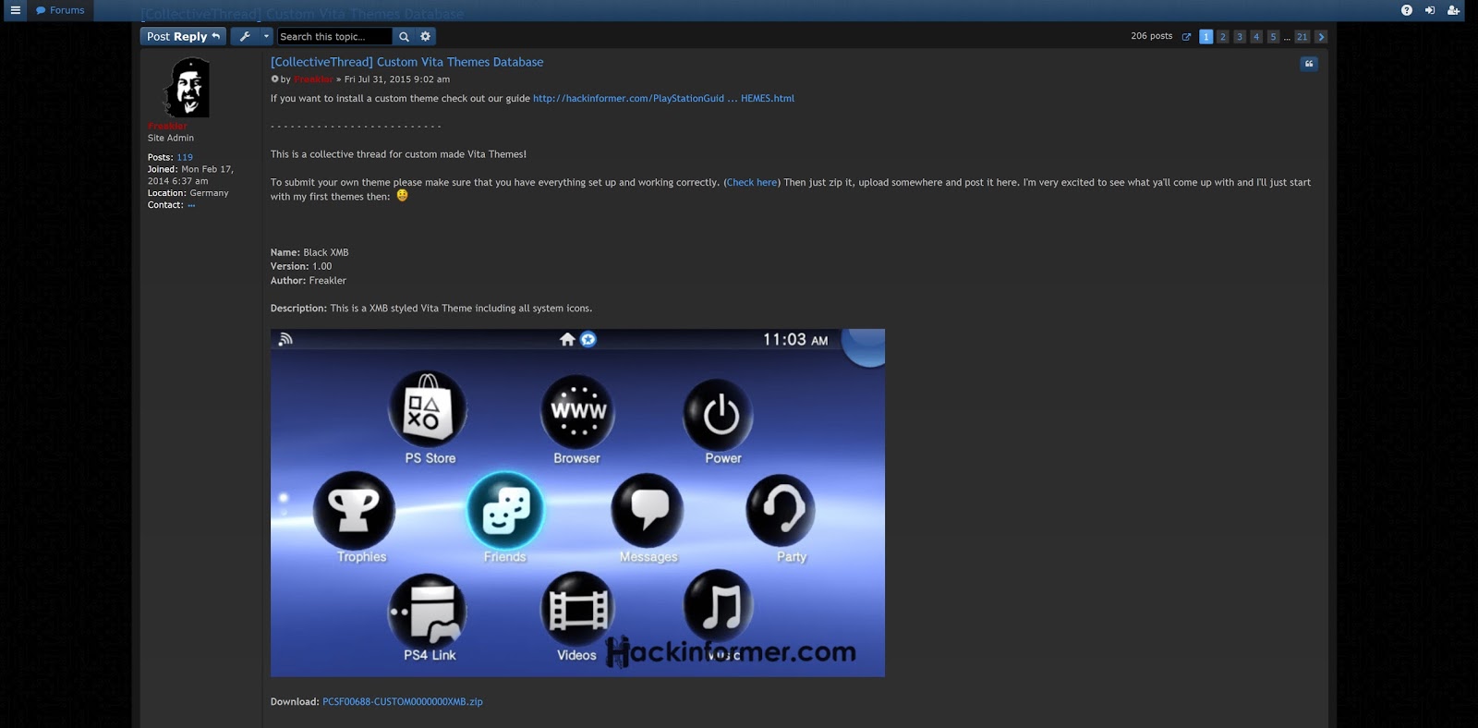This screenshot has height=728, width=1478.
Task: Click the Post Reply button
Action: coord(183,36)
